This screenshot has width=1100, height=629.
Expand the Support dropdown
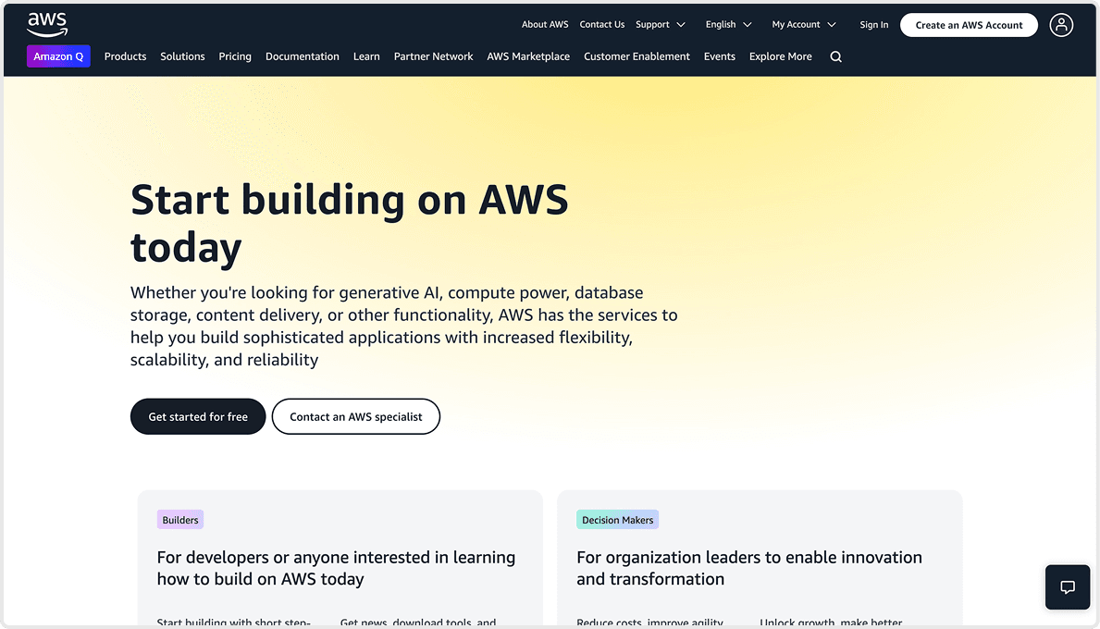tap(661, 25)
